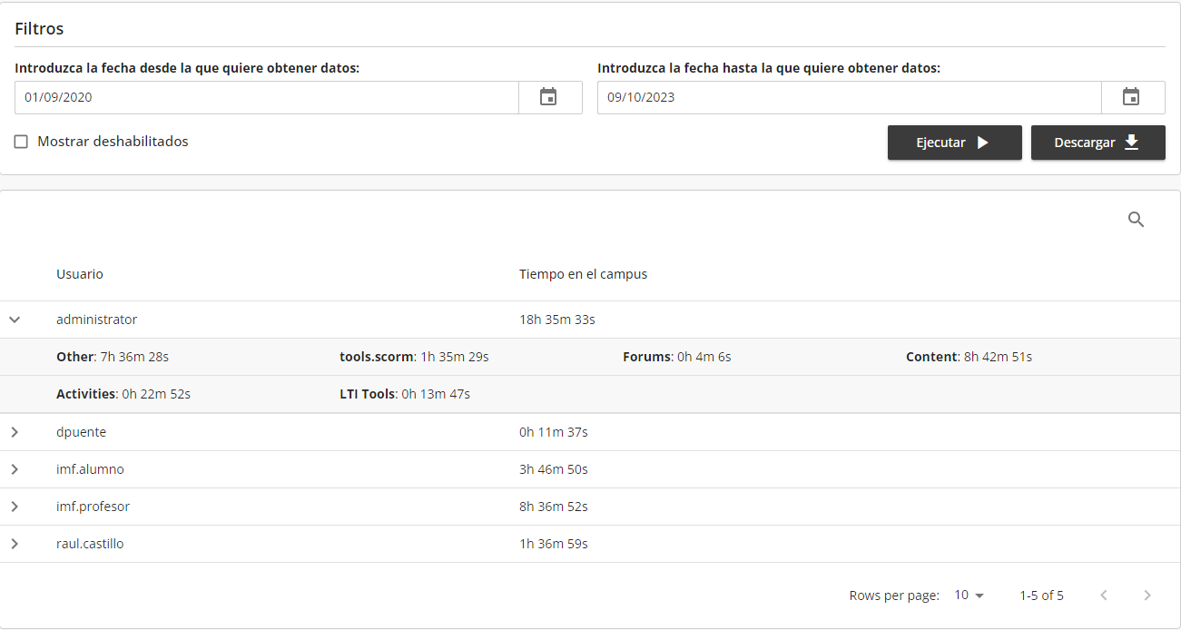
Task: Click the Content: 8h 42m 51s entry
Action: click(969, 357)
